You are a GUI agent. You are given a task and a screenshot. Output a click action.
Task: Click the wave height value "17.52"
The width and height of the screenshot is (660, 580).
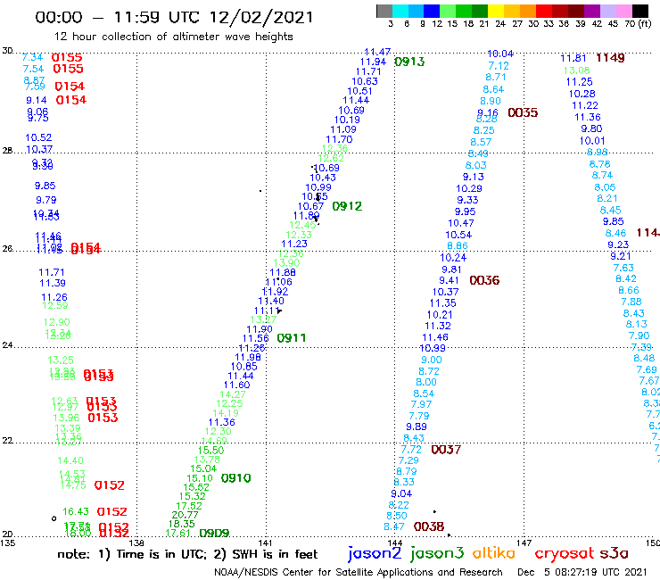(x=189, y=506)
